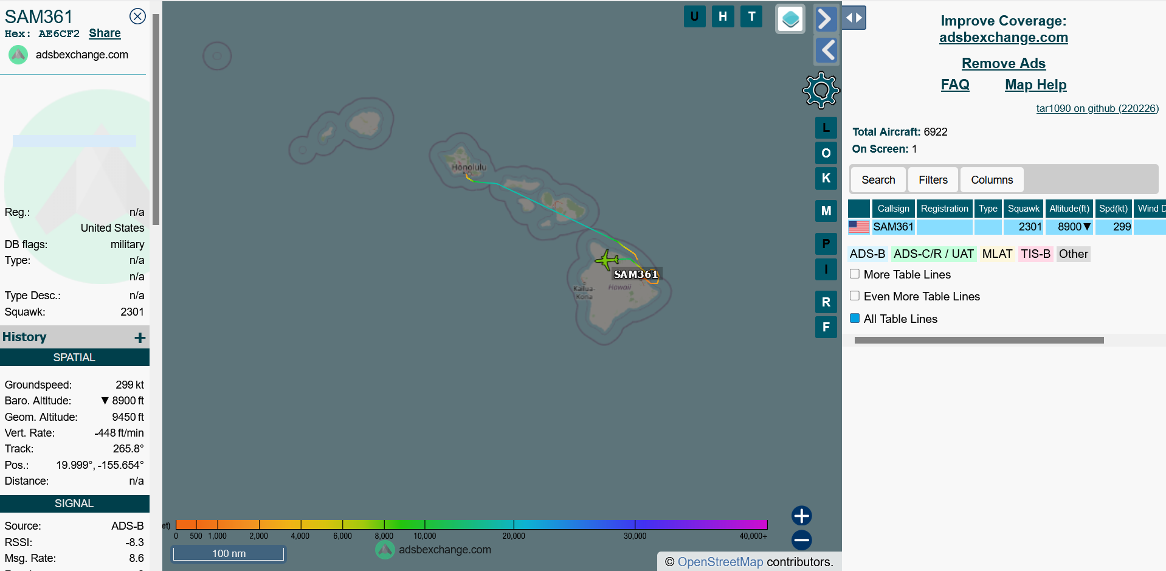The image size is (1166, 571).
Task: Click the F map option button
Action: [x=826, y=327]
